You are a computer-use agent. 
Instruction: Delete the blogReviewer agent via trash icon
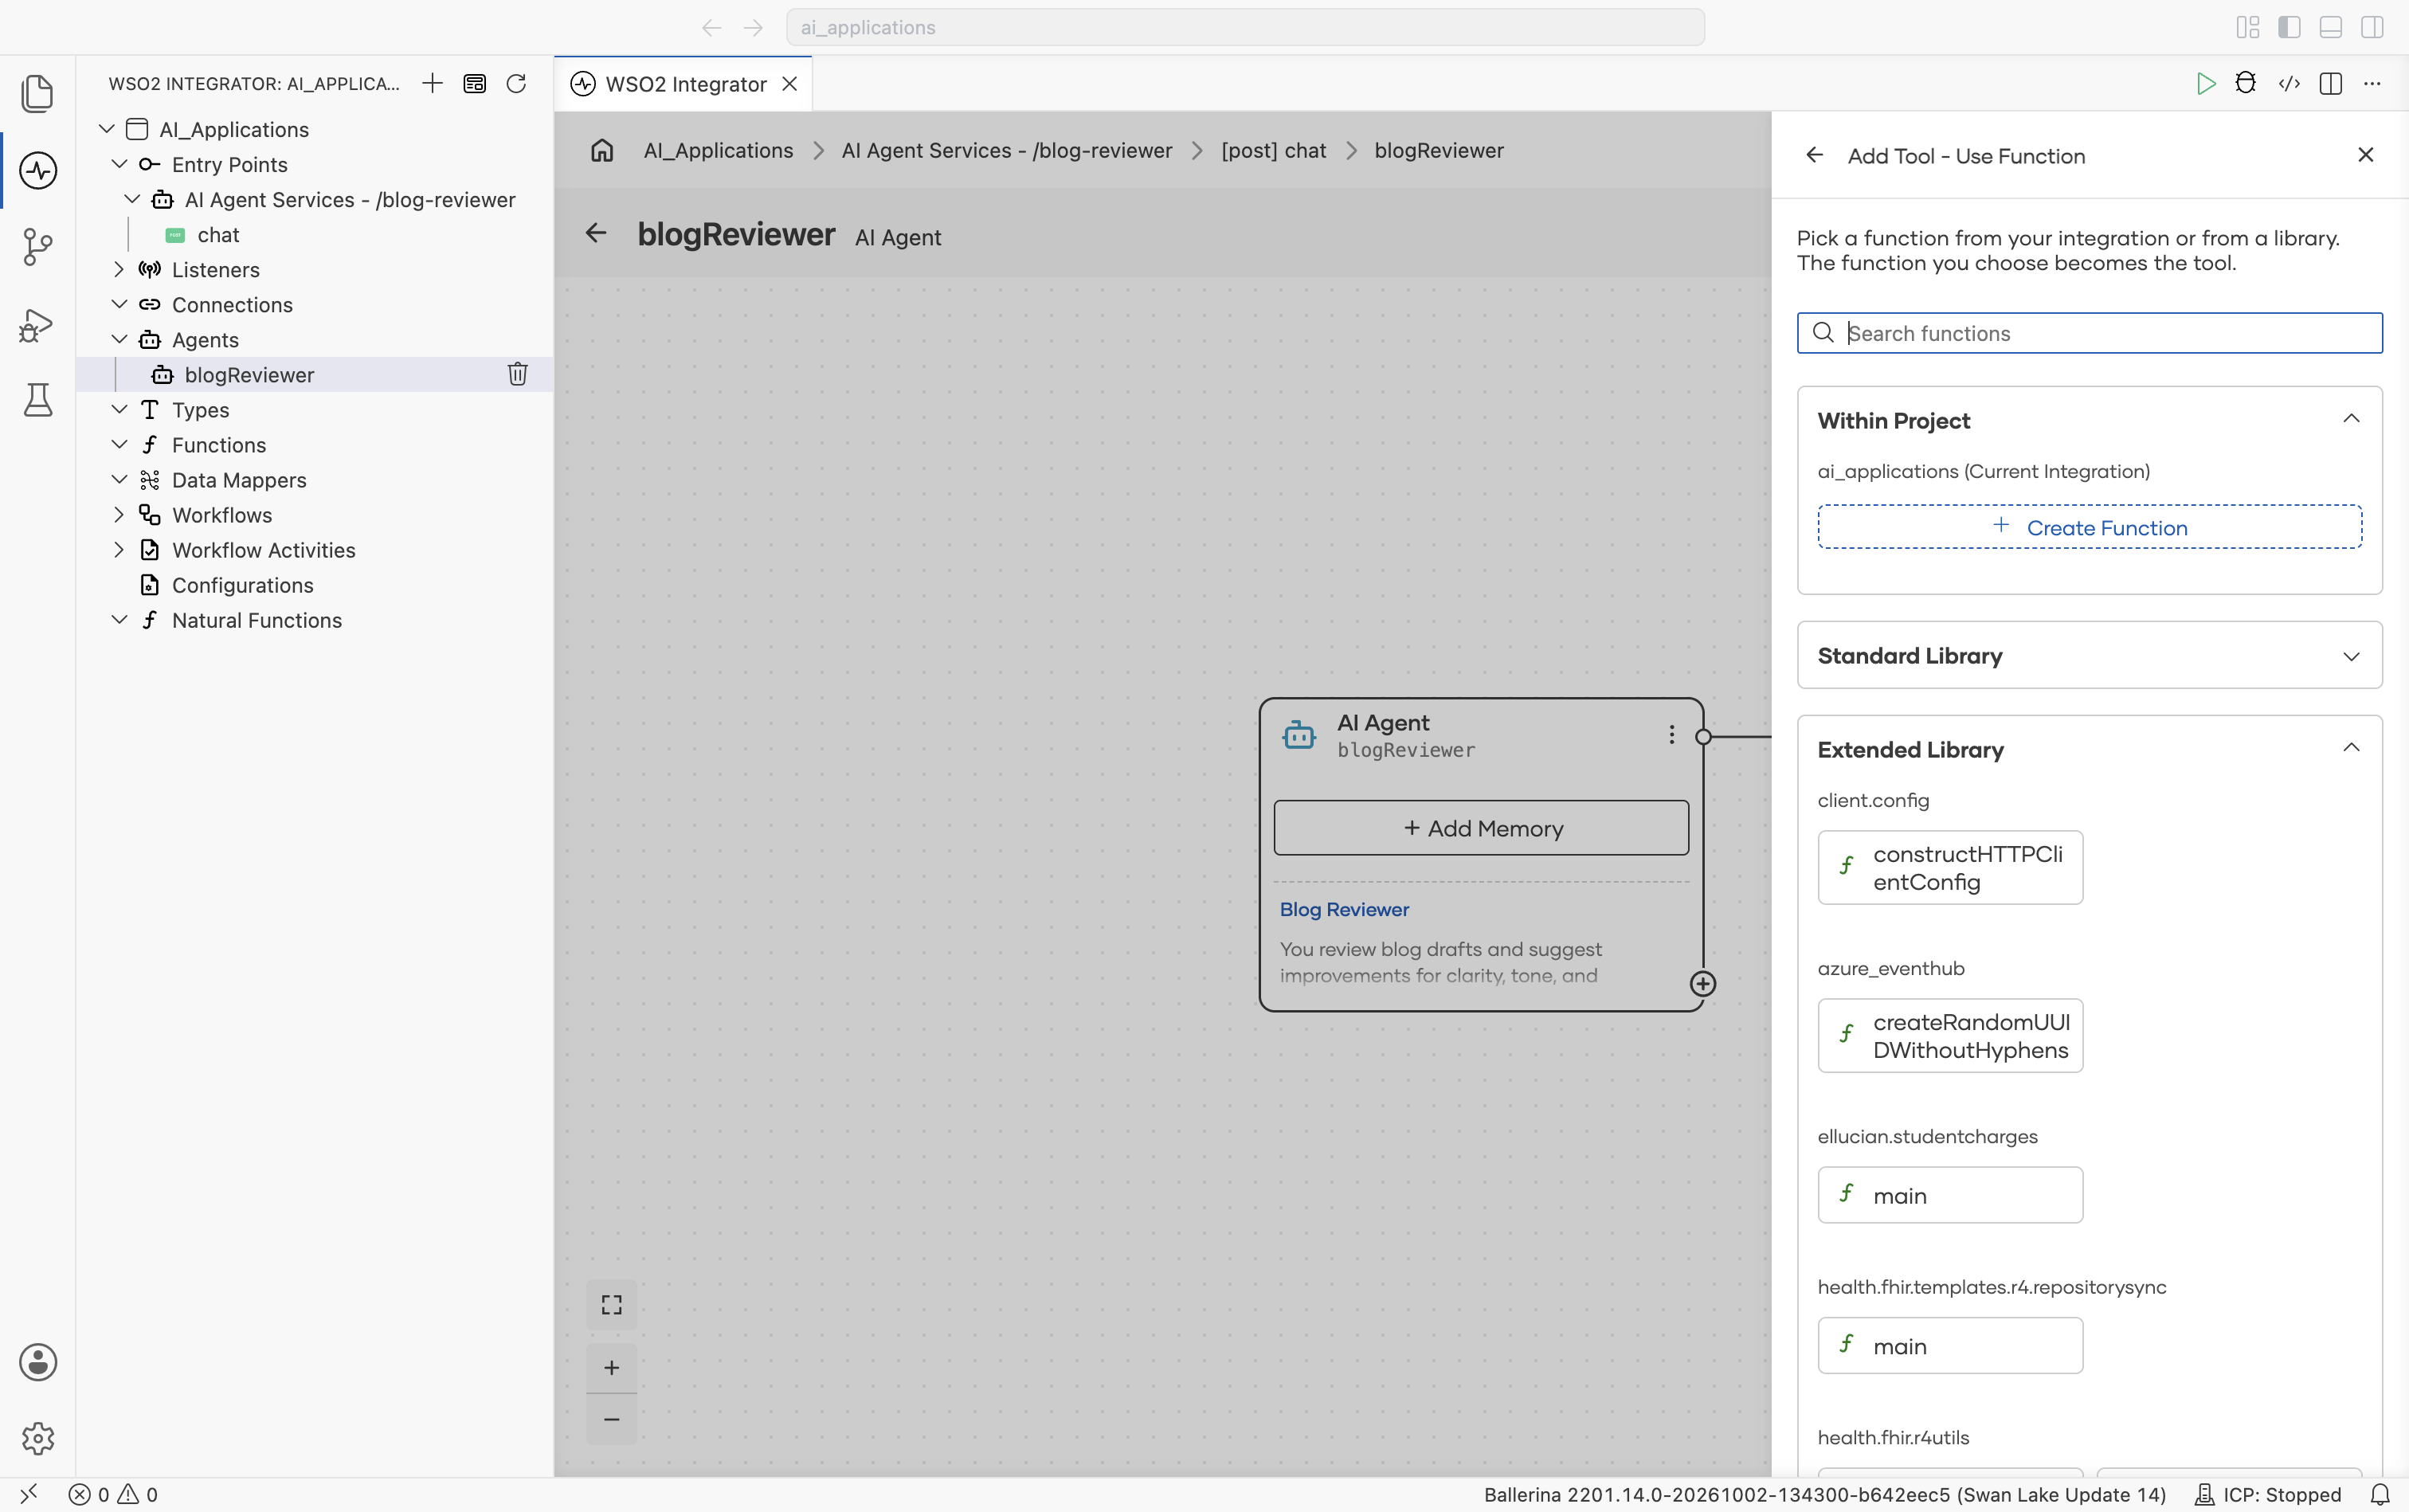point(517,374)
